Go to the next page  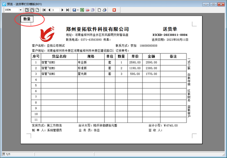63,10
